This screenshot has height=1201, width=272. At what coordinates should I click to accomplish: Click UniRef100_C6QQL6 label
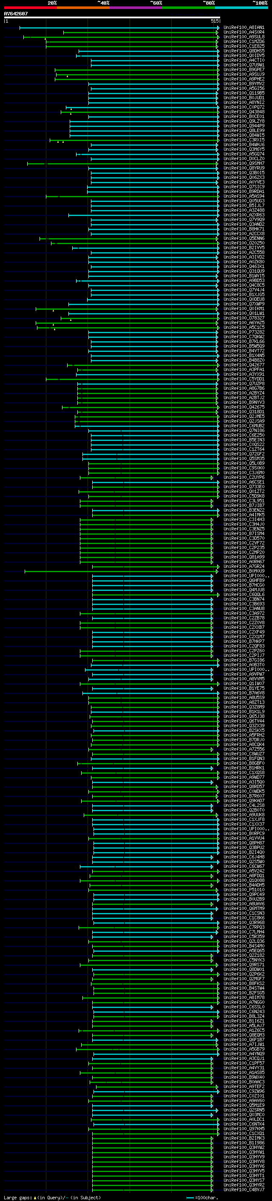tap(244, 594)
